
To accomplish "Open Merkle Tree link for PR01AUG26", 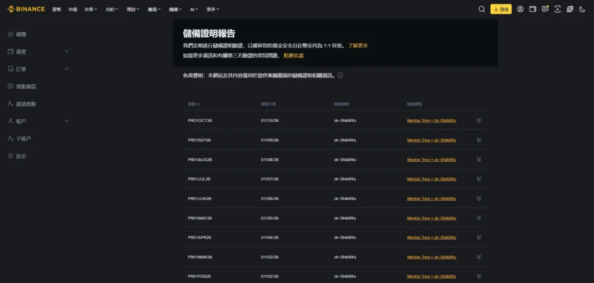I will (432, 159).
